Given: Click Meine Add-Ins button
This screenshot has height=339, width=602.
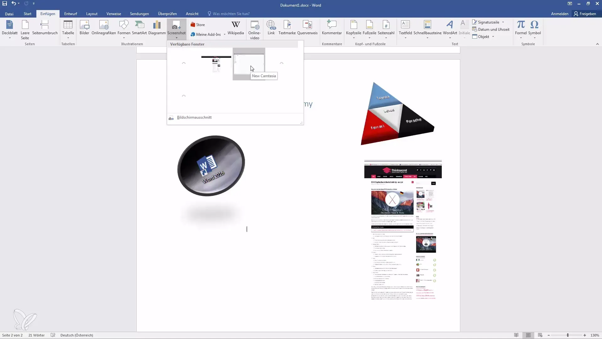Looking at the screenshot, I should coord(206,35).
